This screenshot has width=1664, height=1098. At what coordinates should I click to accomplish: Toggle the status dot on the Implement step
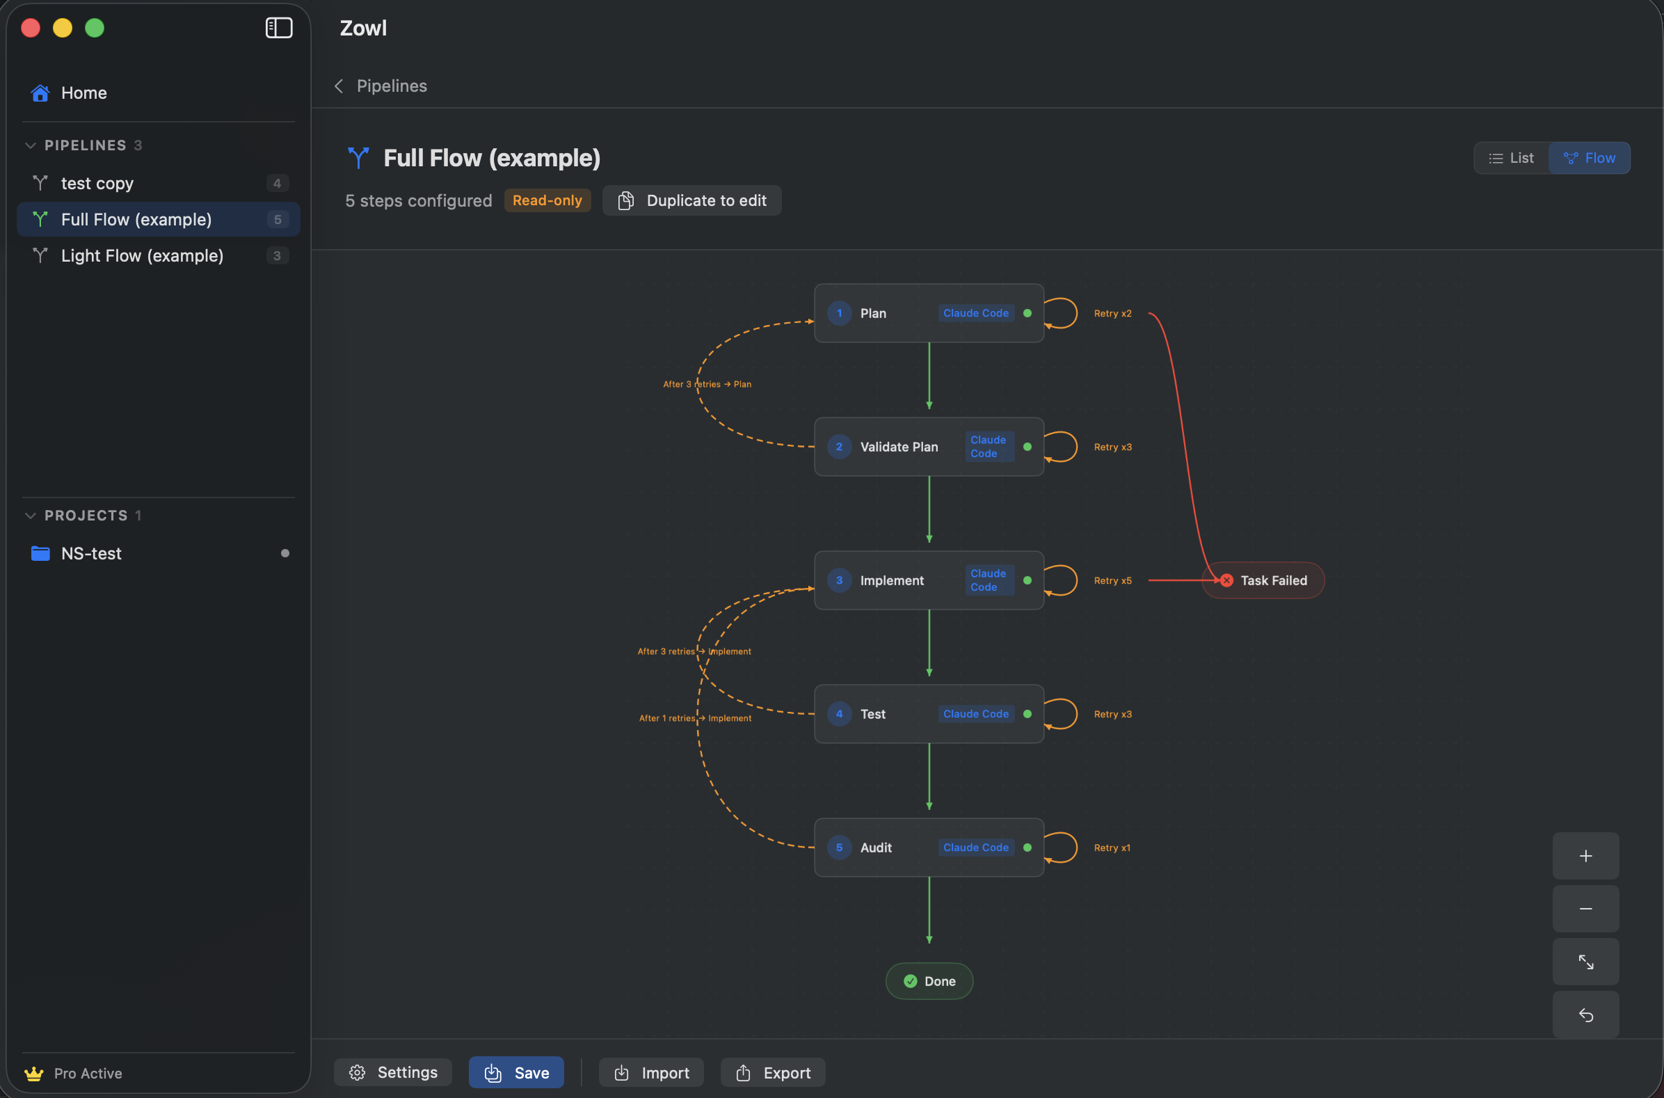[1027, 580]
